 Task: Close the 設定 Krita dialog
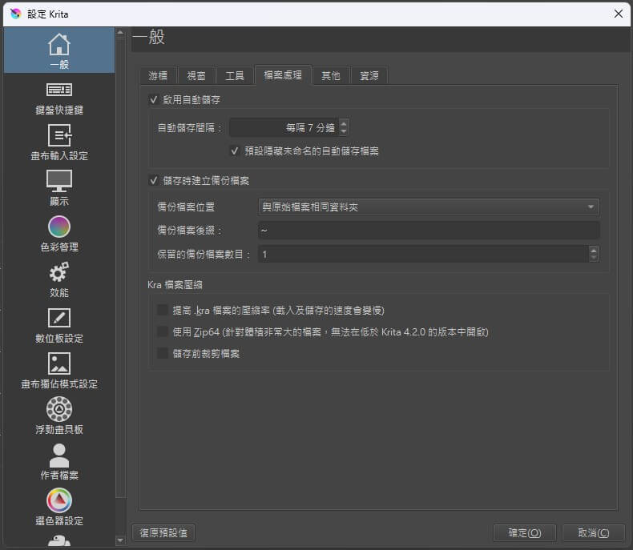coord(618,14)
